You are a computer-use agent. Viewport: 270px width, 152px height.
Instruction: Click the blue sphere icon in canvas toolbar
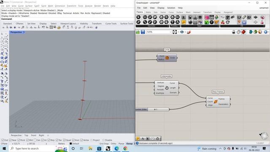[266, 32]
